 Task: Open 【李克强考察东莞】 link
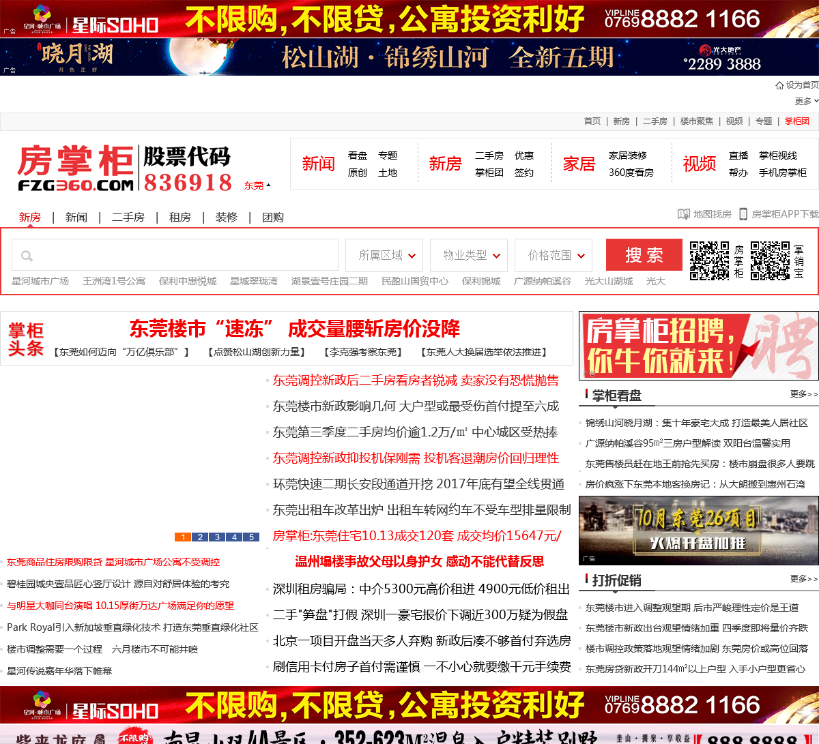(x=363, y=352)
